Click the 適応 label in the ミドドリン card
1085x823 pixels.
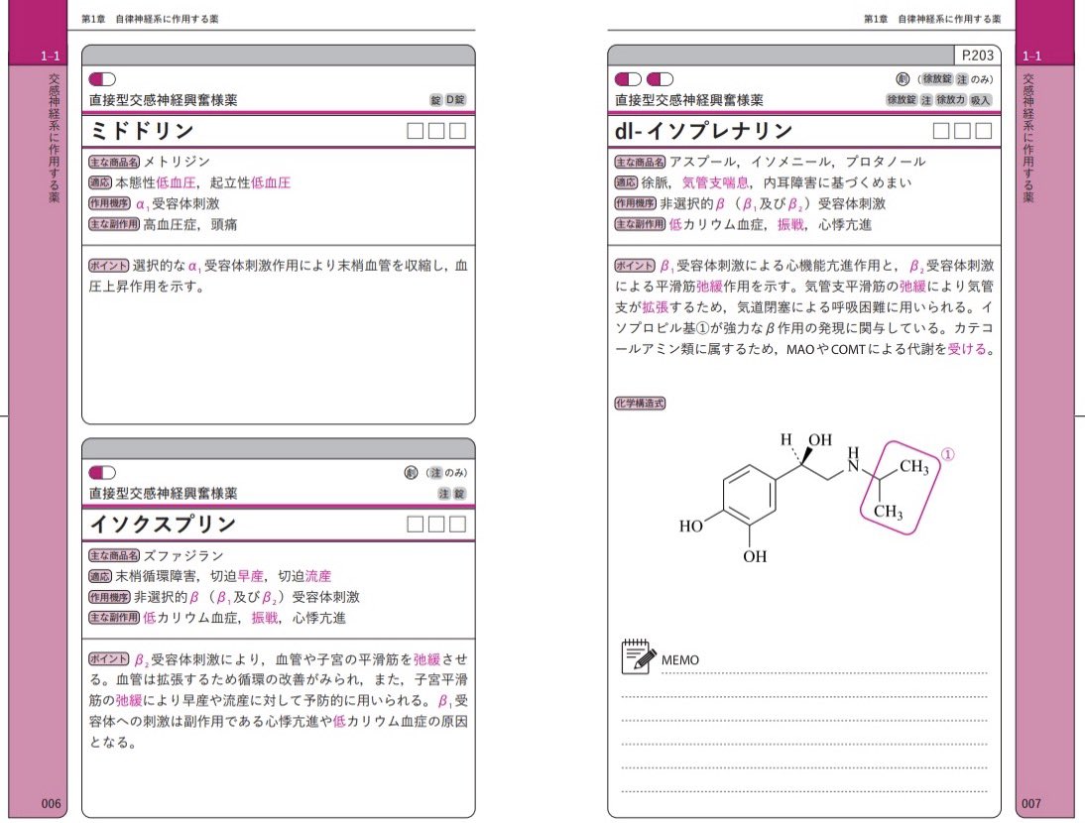pyautogui.click(x=99, y=182)
